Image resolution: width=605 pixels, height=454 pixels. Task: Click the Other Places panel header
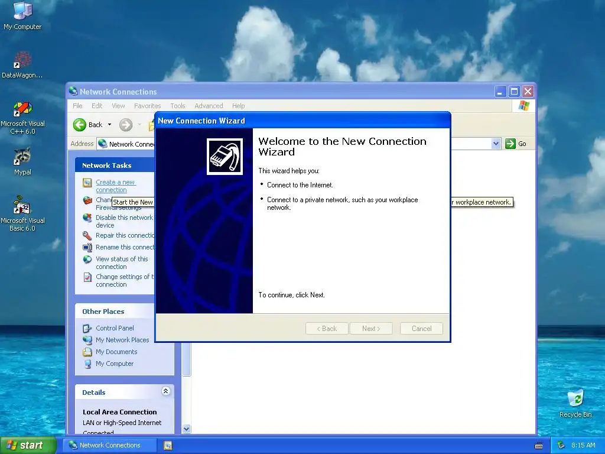click(124, 311)
